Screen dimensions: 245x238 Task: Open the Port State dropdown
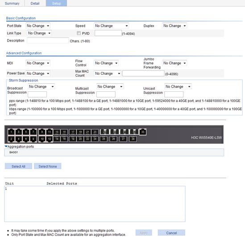[38, 25]
